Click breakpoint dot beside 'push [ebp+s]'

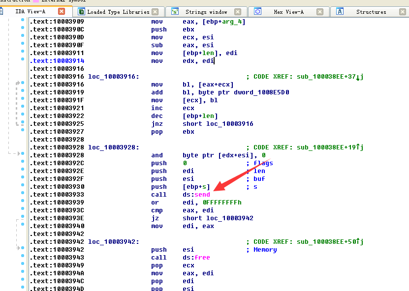click(23, 185)
